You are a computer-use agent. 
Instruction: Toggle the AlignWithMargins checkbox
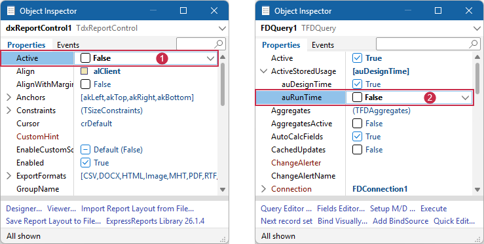tap(85, 84)
